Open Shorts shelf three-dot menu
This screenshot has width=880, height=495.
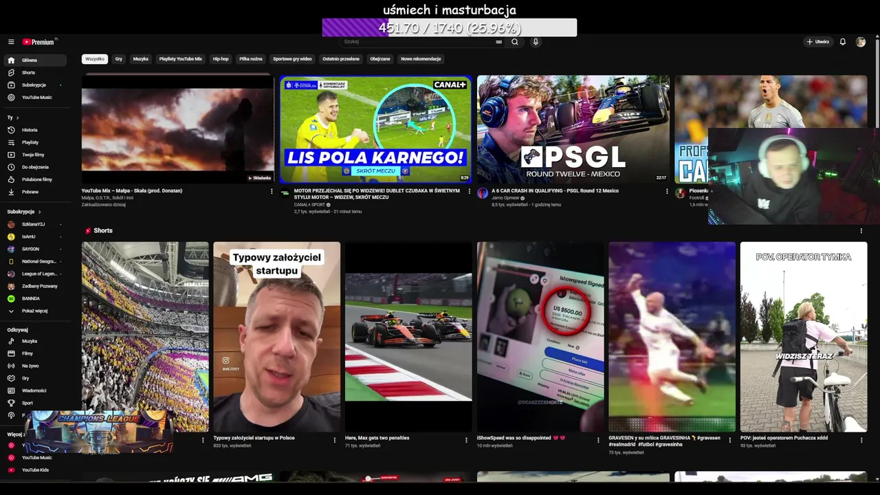pyautogui.click(x=861, y=231)
